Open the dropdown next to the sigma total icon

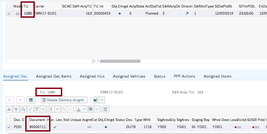[58, 109]
